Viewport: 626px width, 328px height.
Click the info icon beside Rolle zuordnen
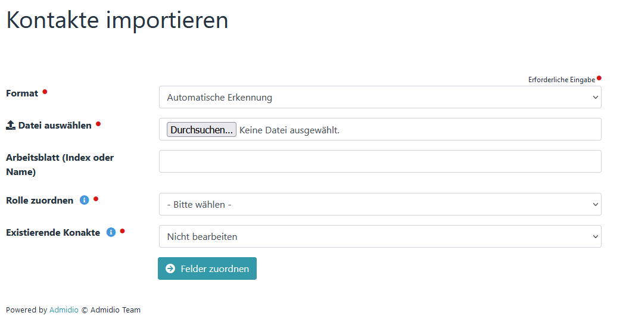pyautogui.click(x=84, y=200)
